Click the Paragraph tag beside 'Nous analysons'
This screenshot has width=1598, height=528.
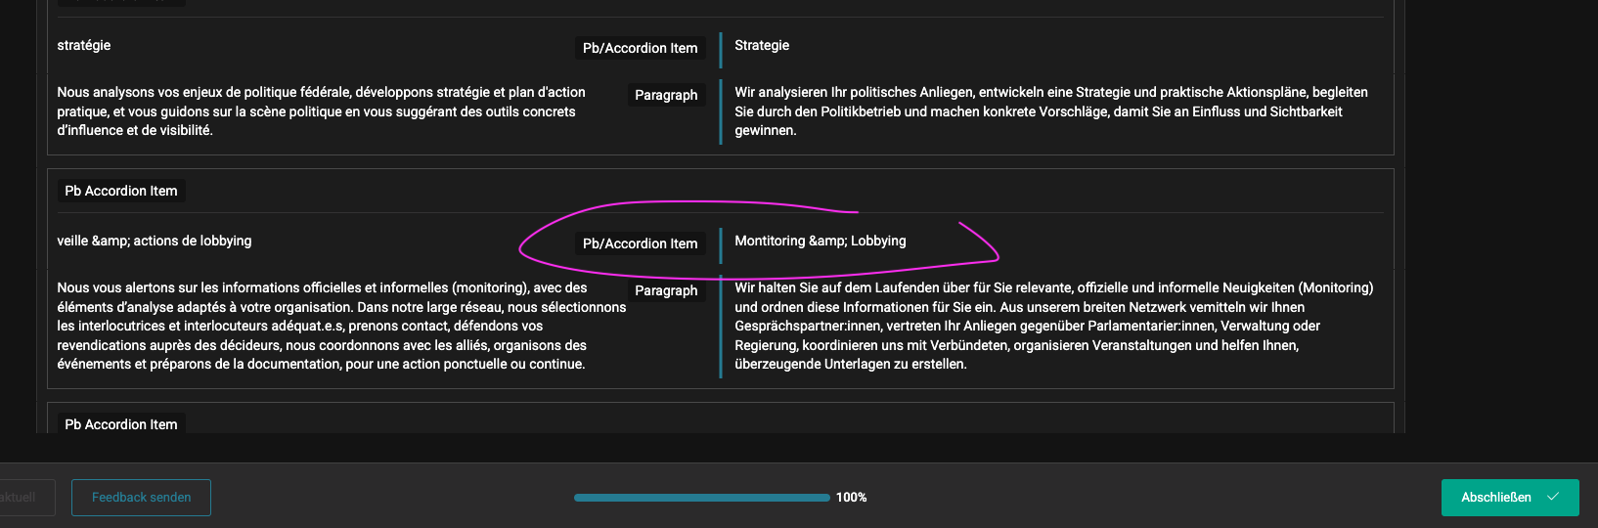pyautogui.click(x=666, y=95)
